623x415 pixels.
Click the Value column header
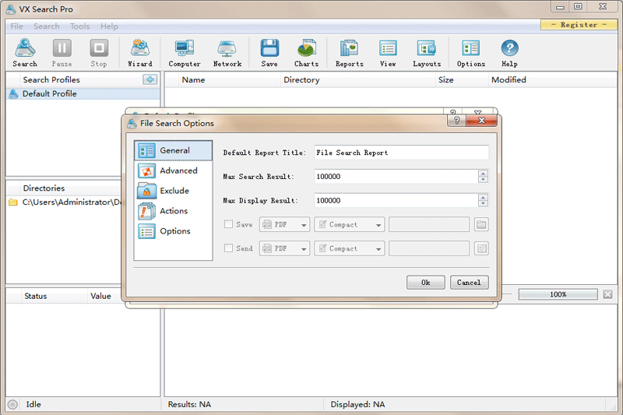pyautogui.click(x=104, y=296)
